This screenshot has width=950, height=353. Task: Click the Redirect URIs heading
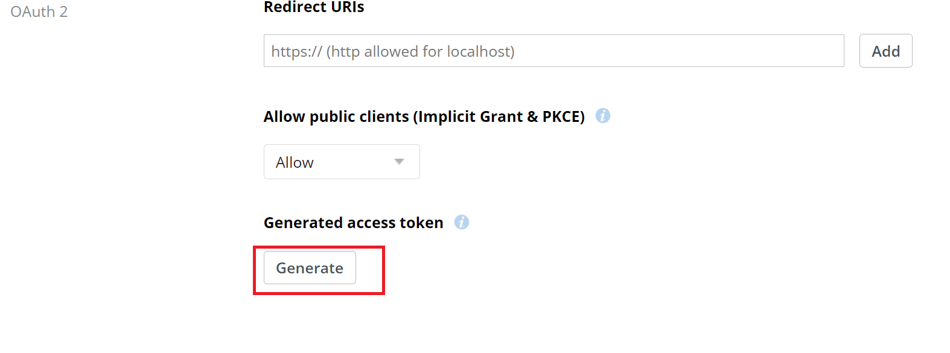[314, 7]
